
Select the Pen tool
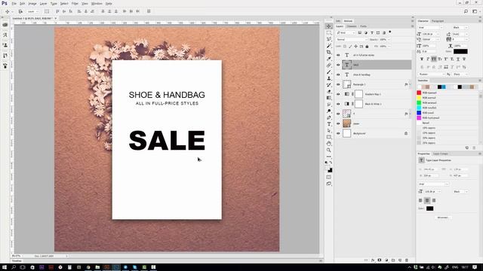[329, 117]
